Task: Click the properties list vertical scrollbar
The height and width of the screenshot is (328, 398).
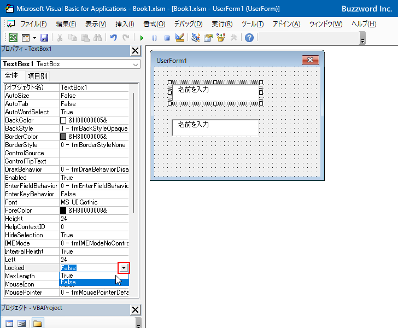Action: (133, 153)
